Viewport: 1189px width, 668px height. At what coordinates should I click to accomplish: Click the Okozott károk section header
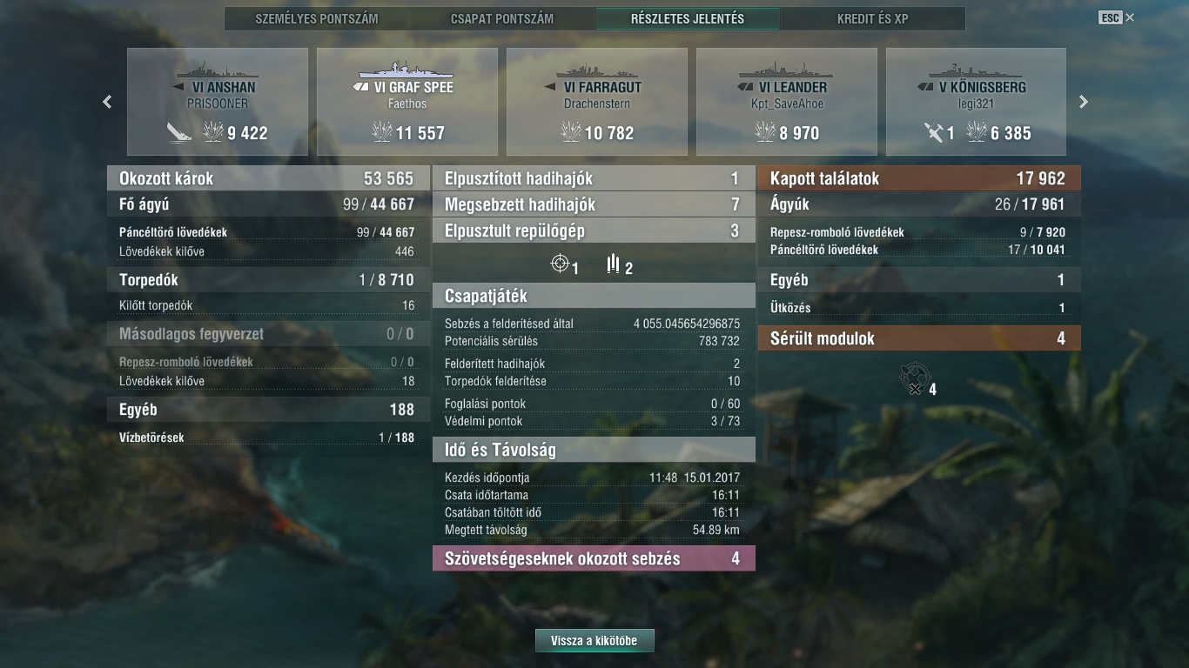tap(268, 178)
